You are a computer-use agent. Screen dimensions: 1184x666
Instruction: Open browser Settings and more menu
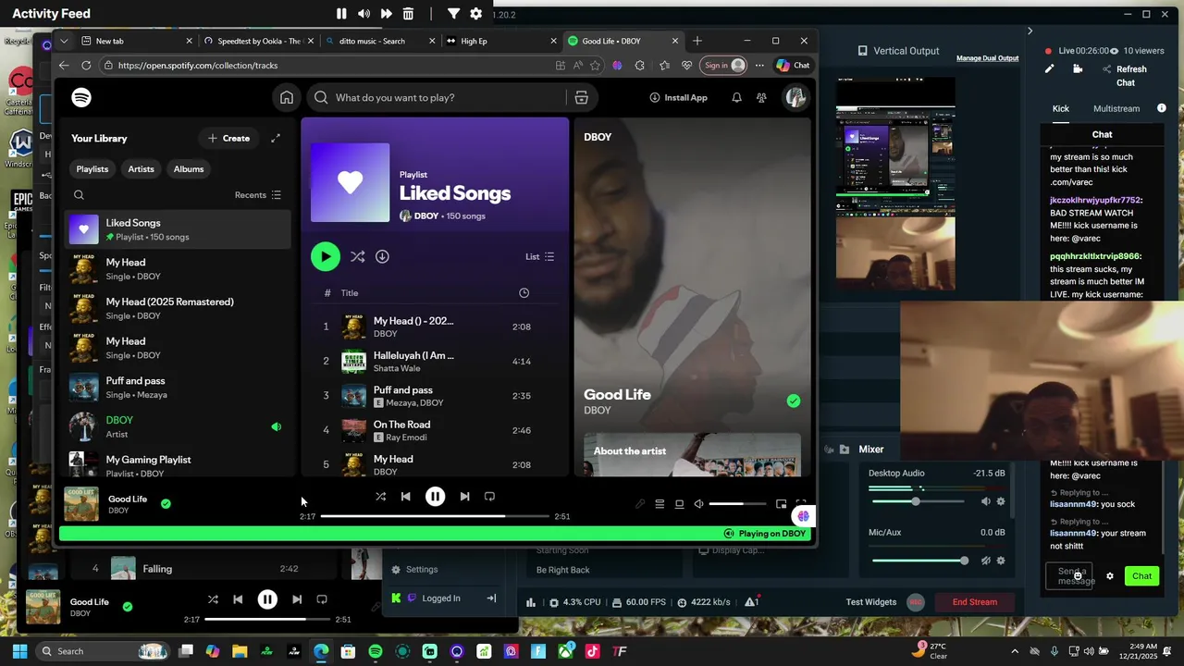pos(759,65)
